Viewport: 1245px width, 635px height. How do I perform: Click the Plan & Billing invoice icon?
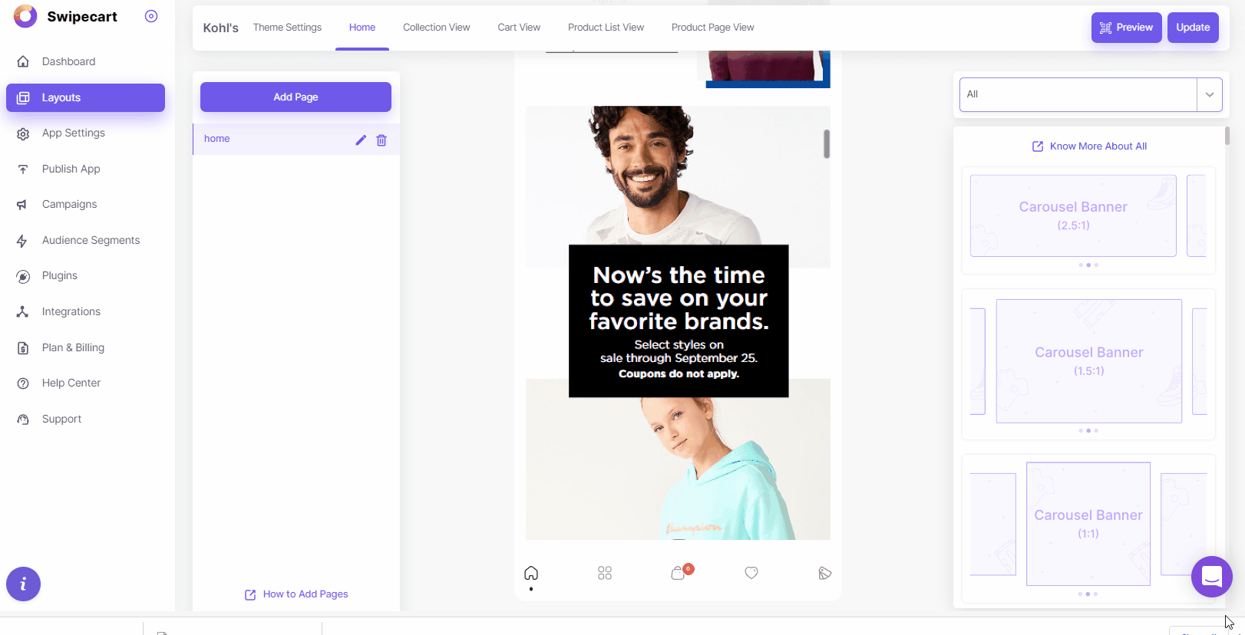tap(23, 347)
